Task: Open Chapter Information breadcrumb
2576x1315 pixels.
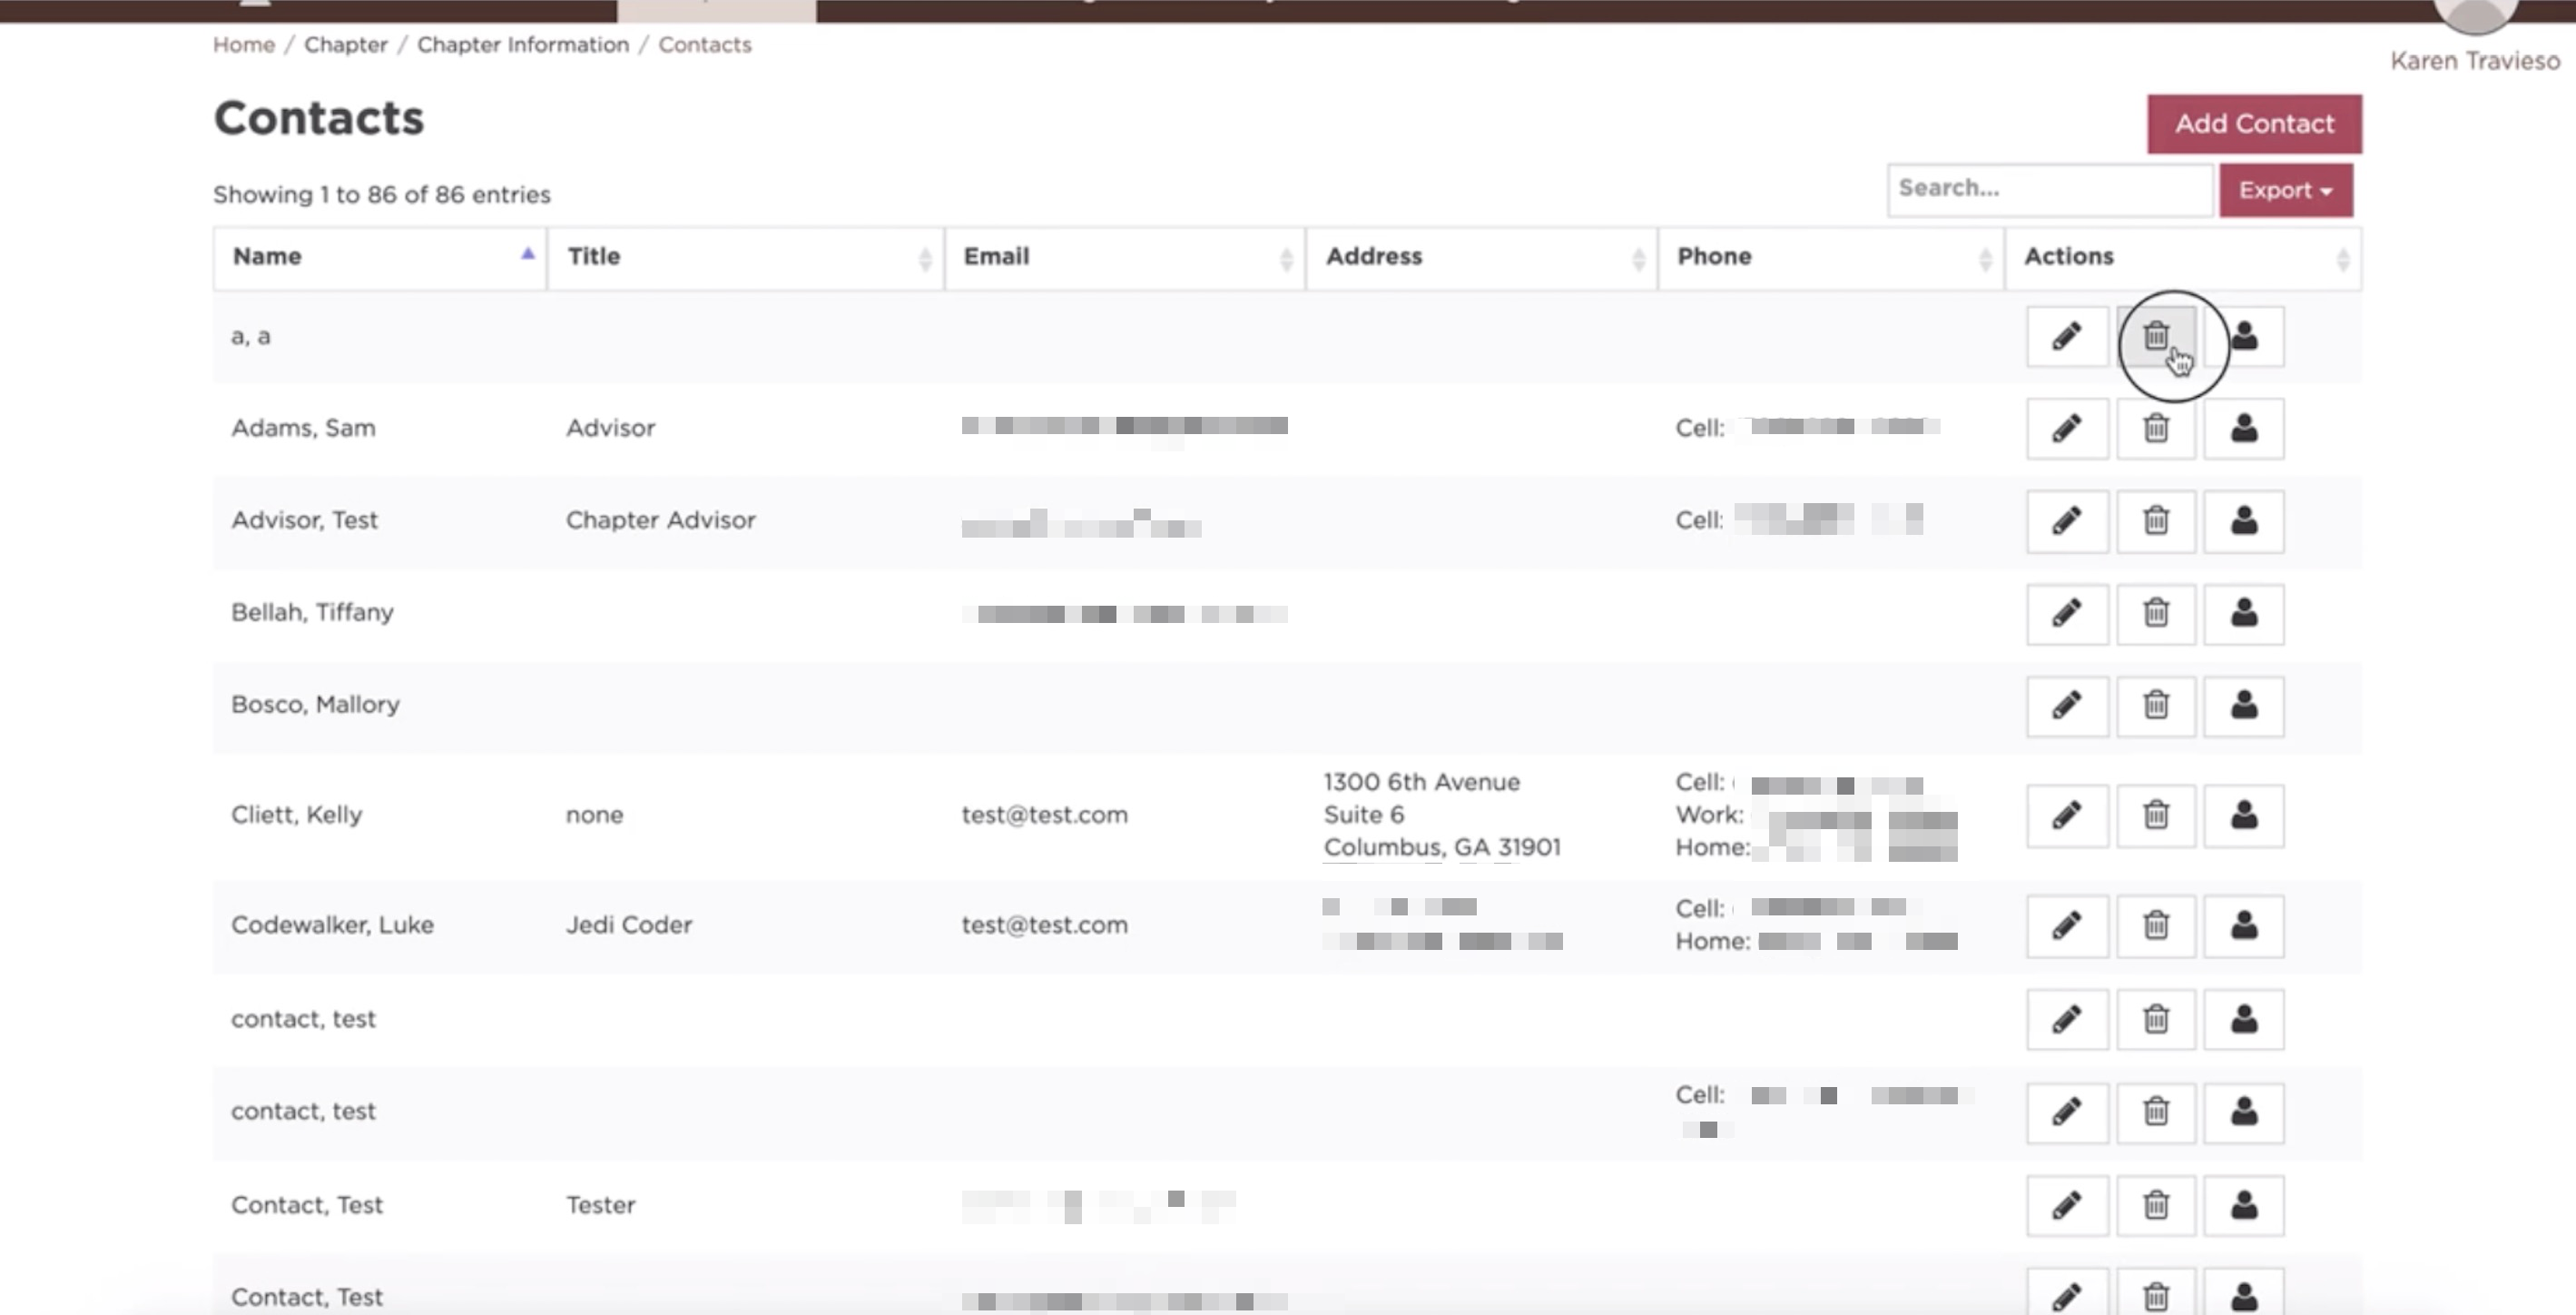Action: (523, 45)
